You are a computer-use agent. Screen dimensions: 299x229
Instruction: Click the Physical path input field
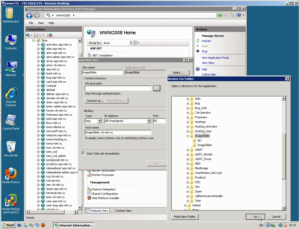pos(118,88)
